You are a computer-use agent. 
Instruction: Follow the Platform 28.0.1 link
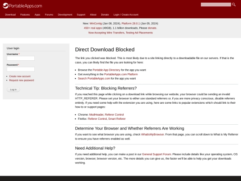tap(131, 23)
